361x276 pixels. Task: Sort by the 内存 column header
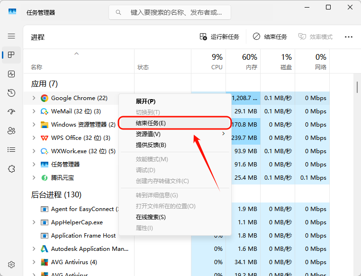(x=243, y=62)
